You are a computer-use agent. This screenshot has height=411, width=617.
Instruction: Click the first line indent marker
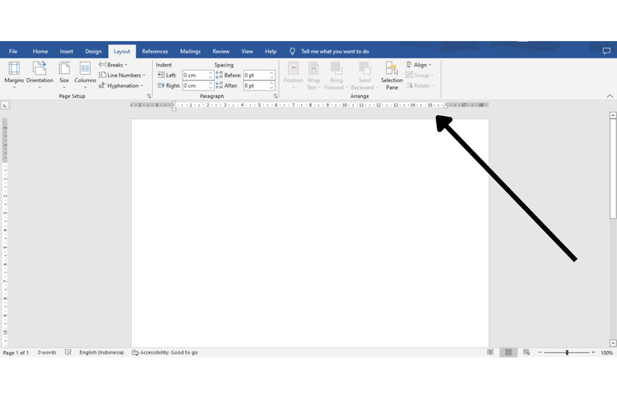pos(174,103)
